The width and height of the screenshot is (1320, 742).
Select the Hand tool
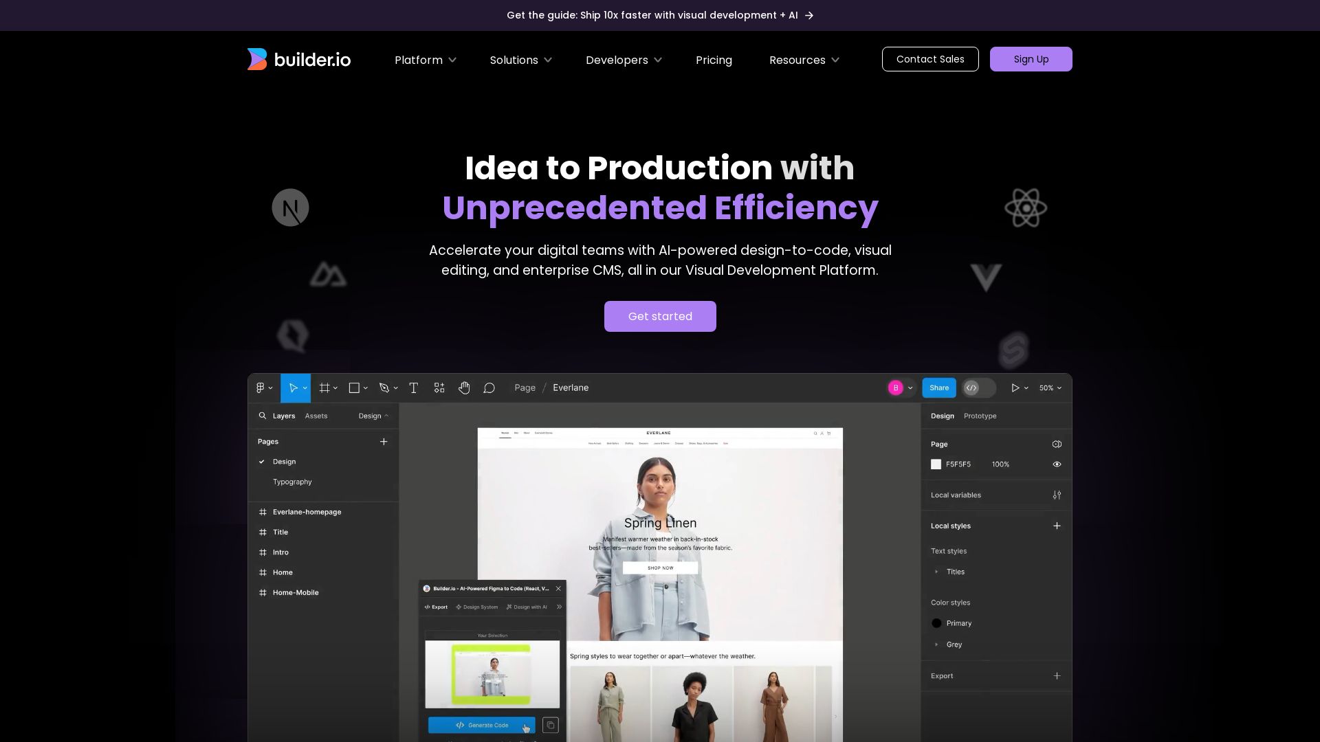(464, 388)
